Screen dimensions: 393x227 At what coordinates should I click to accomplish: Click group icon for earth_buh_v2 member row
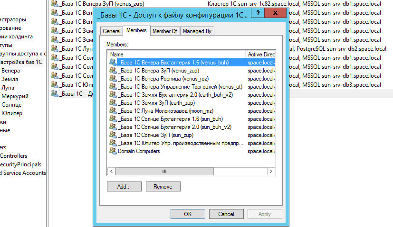click(113, 94)
